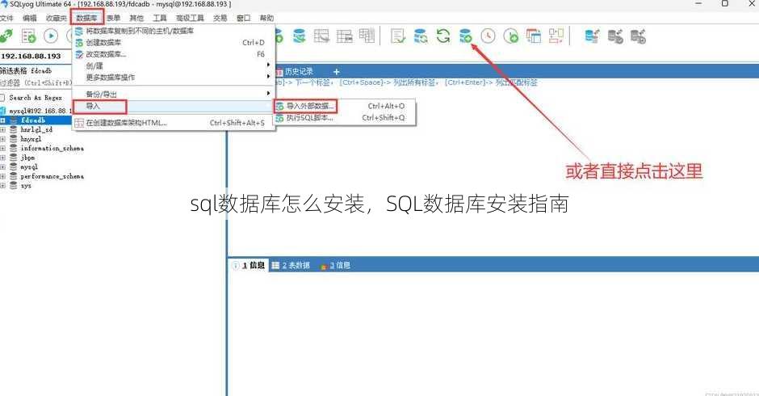The height and width of the screenshot is (396, 759).
Task: Click the last gray database icon in toolbar
Action: click(638, 36)
